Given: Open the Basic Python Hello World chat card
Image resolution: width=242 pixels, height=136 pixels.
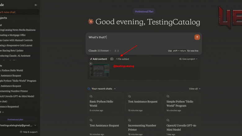Looking at the screenshot, I should (x=105, y=103).
